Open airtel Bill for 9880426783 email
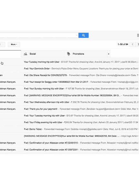Image resolution: width=139 pixels, height=185 pixels. tap(69, 136)
